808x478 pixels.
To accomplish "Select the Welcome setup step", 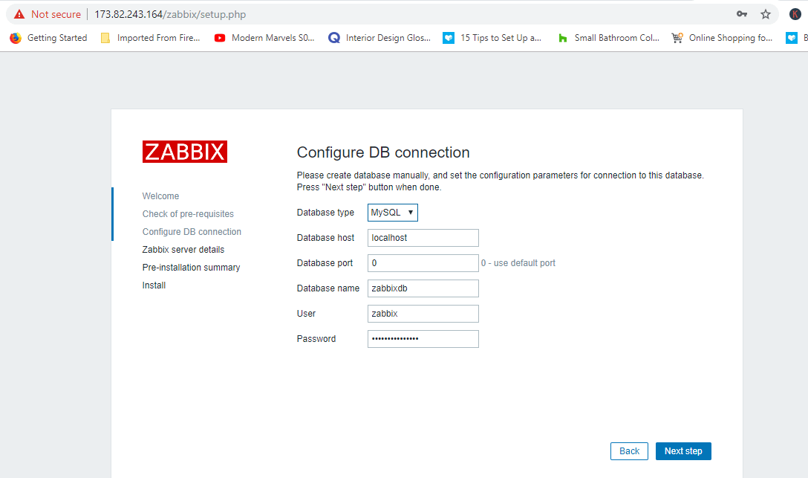I will [x=160, y=196].
